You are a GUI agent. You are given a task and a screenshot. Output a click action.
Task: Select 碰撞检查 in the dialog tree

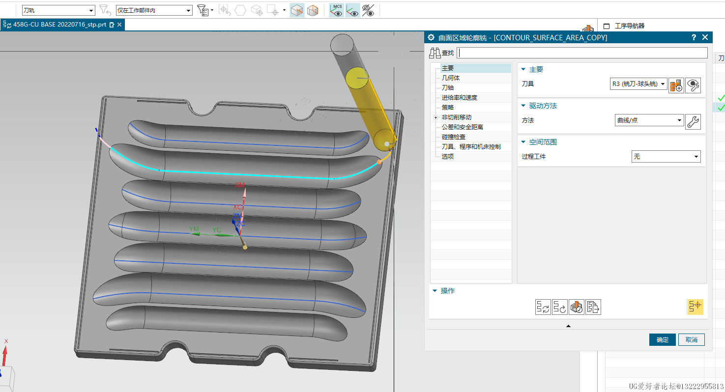point(453,137)
